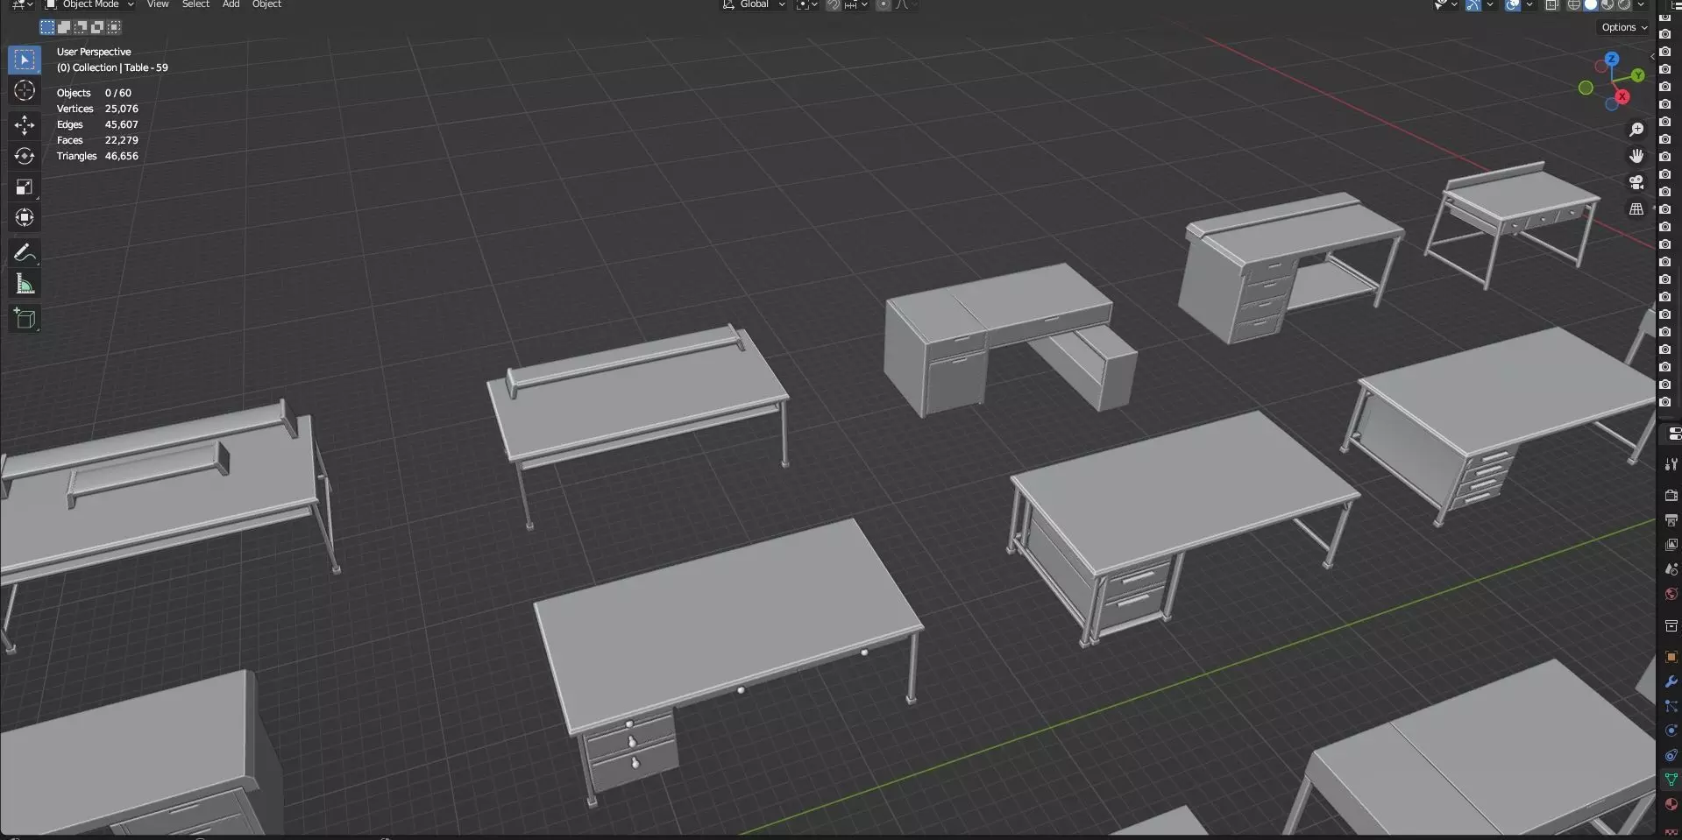Screen dimensions: 1682x840
Task: Switch to Wireframe viewport shading
Action: 1574,5
